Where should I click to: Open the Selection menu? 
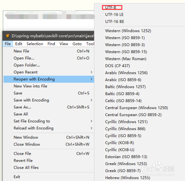35,44
